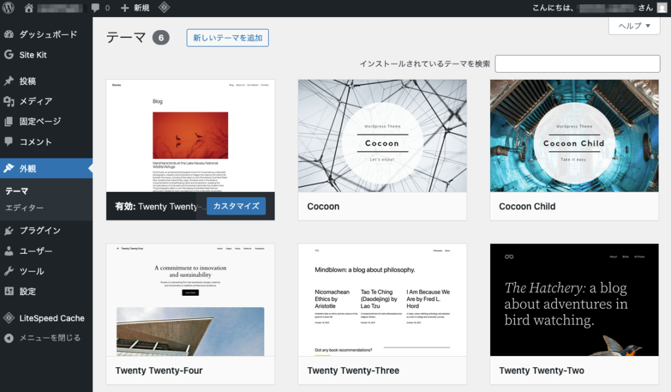Screen dimensions: 671x392
Task: Open the comments bubble icon in admin bar
Action: (95, 8)
